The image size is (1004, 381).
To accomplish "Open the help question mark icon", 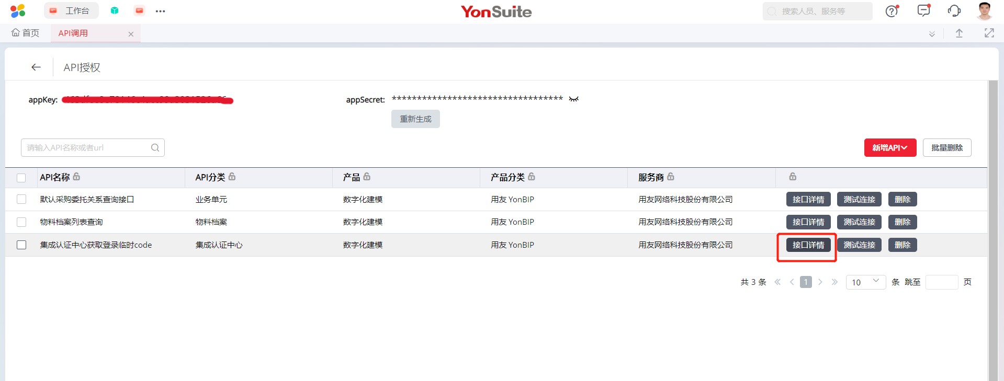I will pyautogui.click(x=892, y=11).
